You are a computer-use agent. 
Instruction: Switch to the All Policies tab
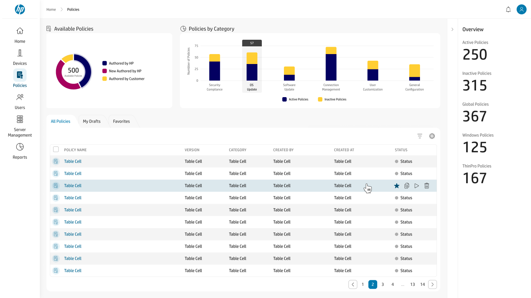point(60,121)
